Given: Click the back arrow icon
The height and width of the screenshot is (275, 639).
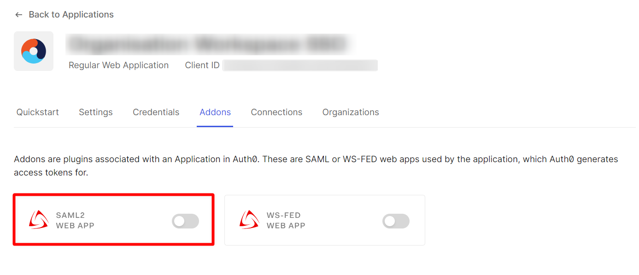Looking at the screenshot, I should pyautogui.click(x=18, y=14).
